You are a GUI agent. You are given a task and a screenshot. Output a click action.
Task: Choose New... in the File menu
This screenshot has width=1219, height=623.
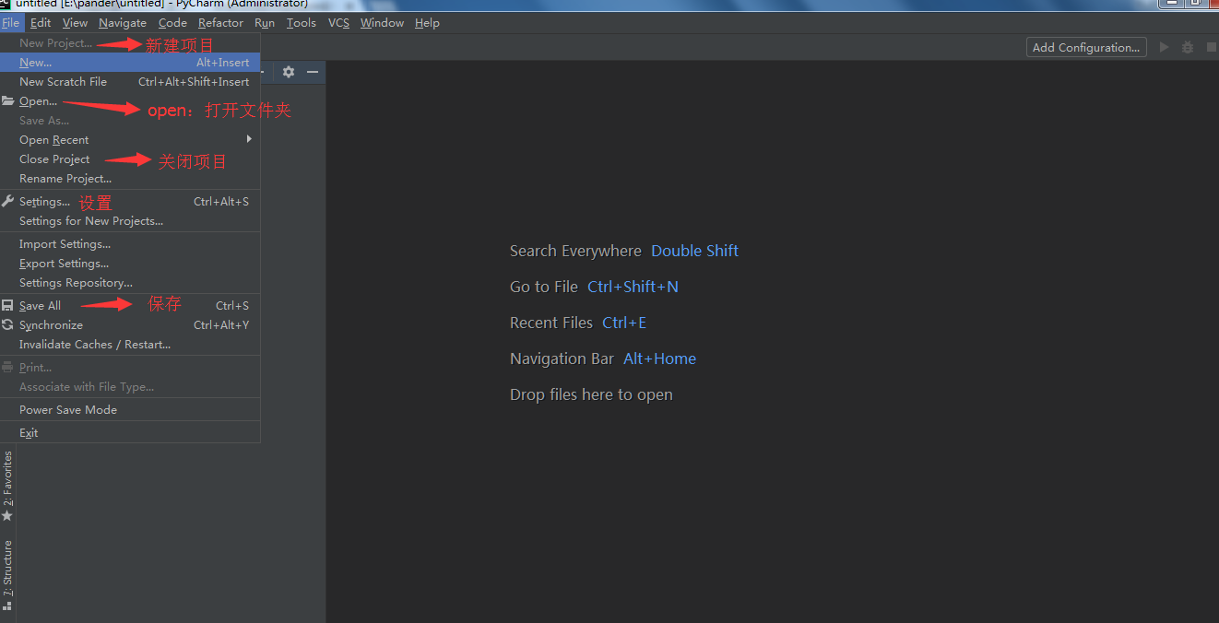130,63
